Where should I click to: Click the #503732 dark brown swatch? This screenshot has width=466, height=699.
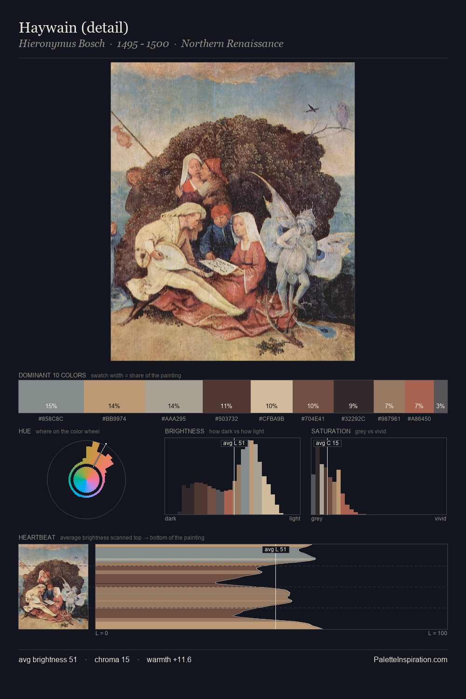point(226,397)
